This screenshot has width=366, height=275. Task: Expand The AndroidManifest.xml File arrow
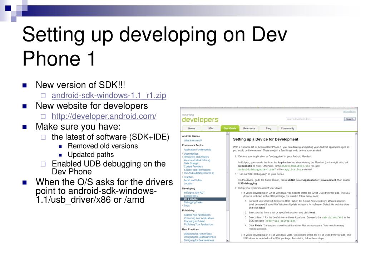point(183,173)
